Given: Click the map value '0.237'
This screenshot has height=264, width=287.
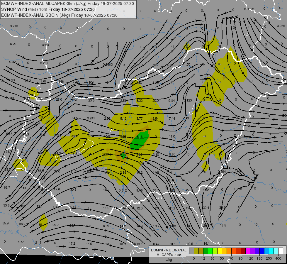Looking at the screenshot, I should [x=44, y=63].
